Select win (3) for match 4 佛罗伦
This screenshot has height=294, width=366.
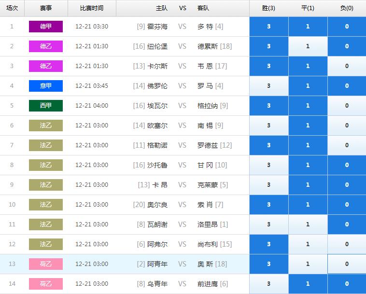[268, 86]
